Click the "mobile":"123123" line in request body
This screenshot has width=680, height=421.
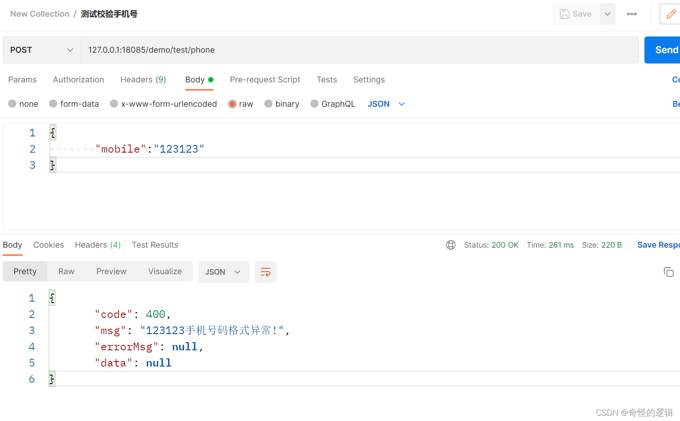pyautogui.click(x=150, y=149)
